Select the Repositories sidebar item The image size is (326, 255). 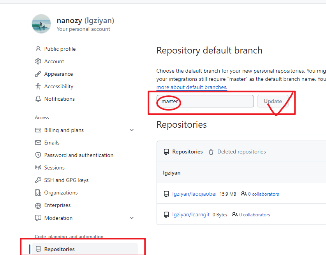59,249
